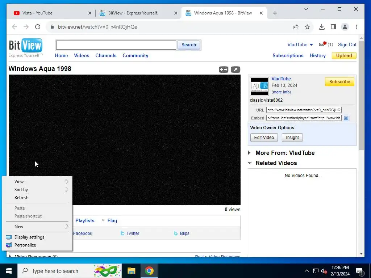This screenshot has height=278, width=371.
Task: Go to Subscriptions page
Action: 288,55
